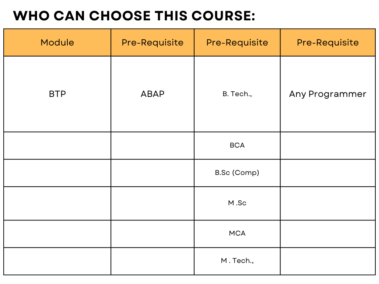
Task: Click the Pre-Requisite header above B. Tech.
Action: [x=237, y=43]
